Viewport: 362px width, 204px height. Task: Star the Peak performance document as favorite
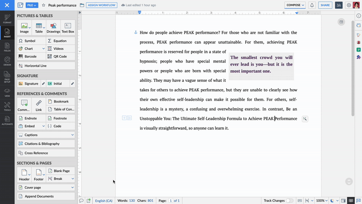[x=43, y=5]
